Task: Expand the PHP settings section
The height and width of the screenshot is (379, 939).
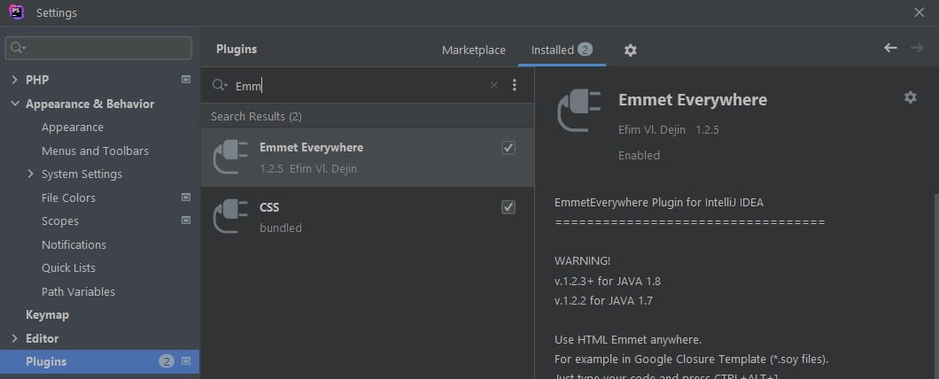Action: [x=14, y=80]
